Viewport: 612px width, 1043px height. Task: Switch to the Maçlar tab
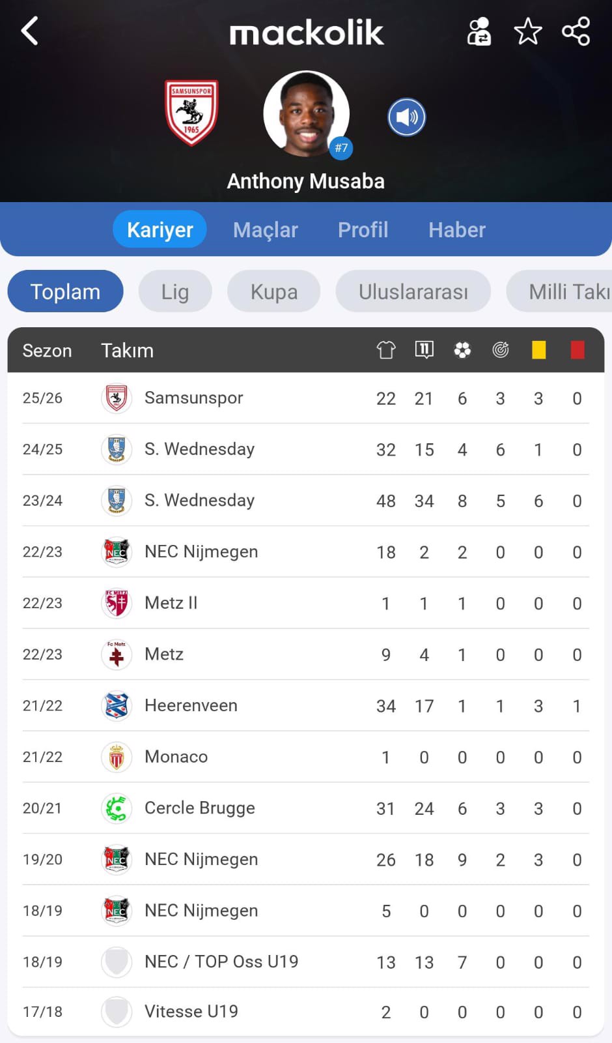point(265,229)
